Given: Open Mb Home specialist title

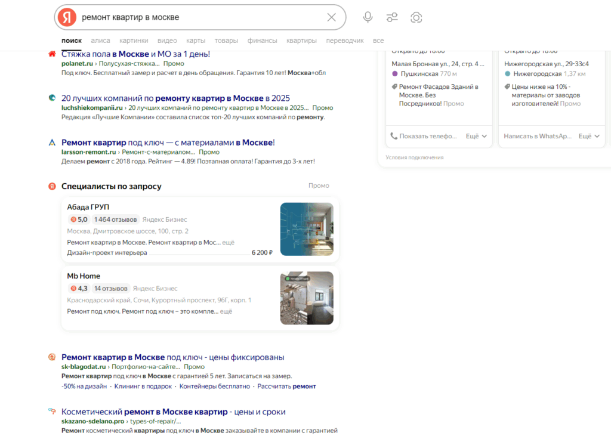Looking at the screenshot, I should [84, 276].
